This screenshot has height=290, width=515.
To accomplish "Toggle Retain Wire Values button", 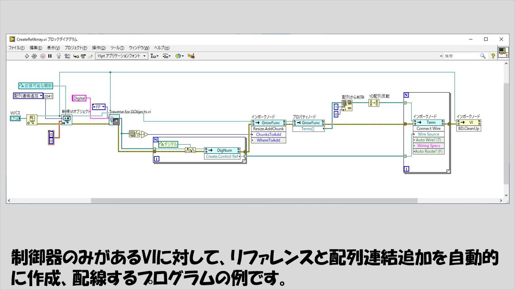I will 67,56.
